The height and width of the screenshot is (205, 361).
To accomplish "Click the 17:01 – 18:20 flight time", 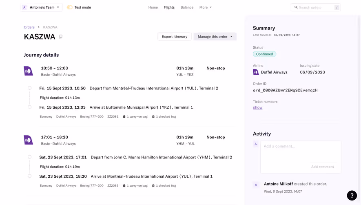I will tap(54, 137).
